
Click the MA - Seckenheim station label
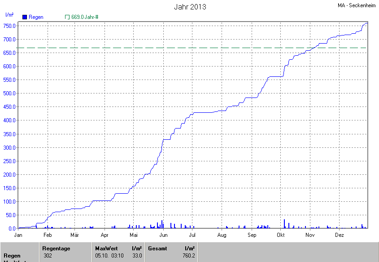357,5
